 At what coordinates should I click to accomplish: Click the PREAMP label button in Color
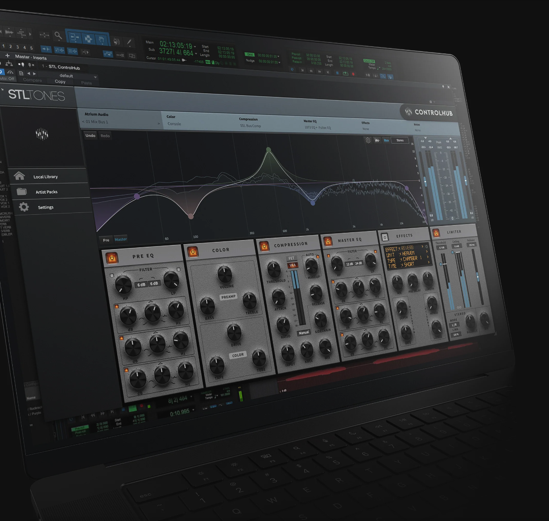point(229,297)
